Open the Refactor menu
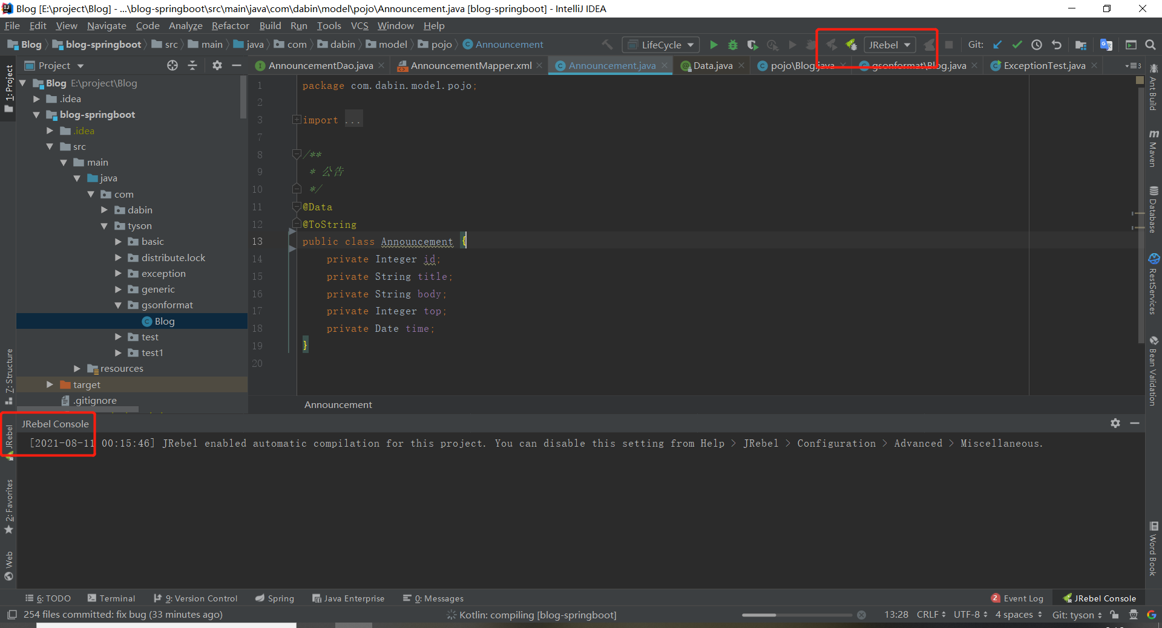The width and height of the screenshot is (1162, 628). coord(230,25)
